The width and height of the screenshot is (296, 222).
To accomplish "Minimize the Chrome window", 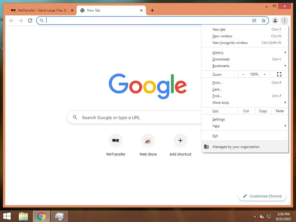I will [x=266, y=6].
